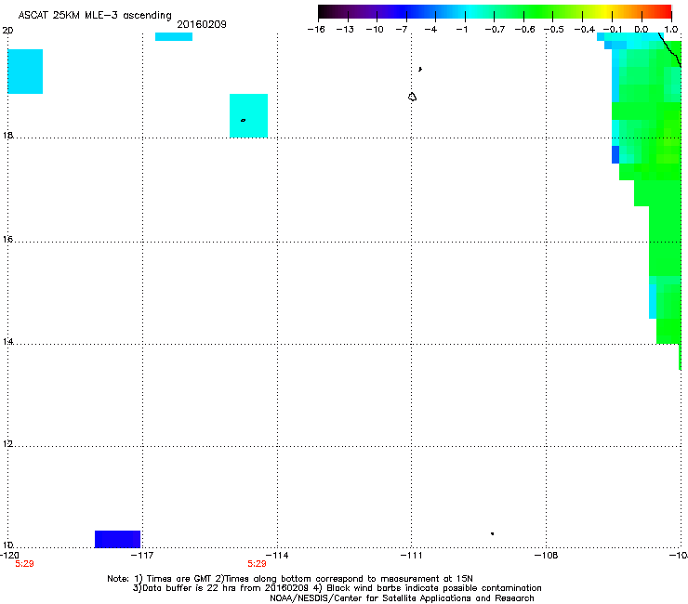
Task: Click the -1 colorbar label
Action: point(461,30)
